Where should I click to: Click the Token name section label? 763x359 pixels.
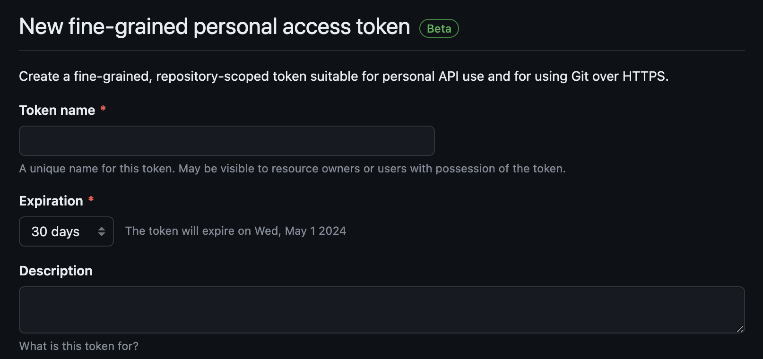(57, 110)
